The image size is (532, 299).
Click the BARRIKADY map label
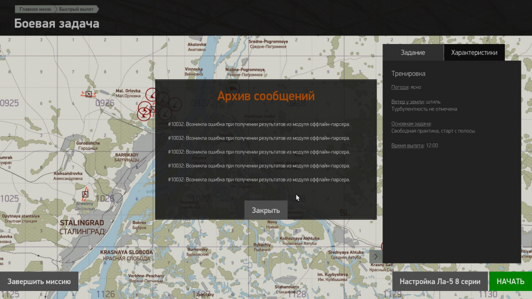127,155
